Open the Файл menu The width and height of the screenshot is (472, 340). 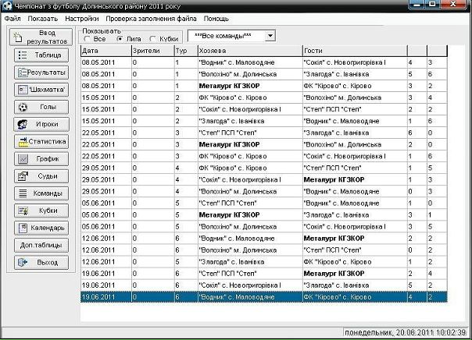click(x=13, y=17)
